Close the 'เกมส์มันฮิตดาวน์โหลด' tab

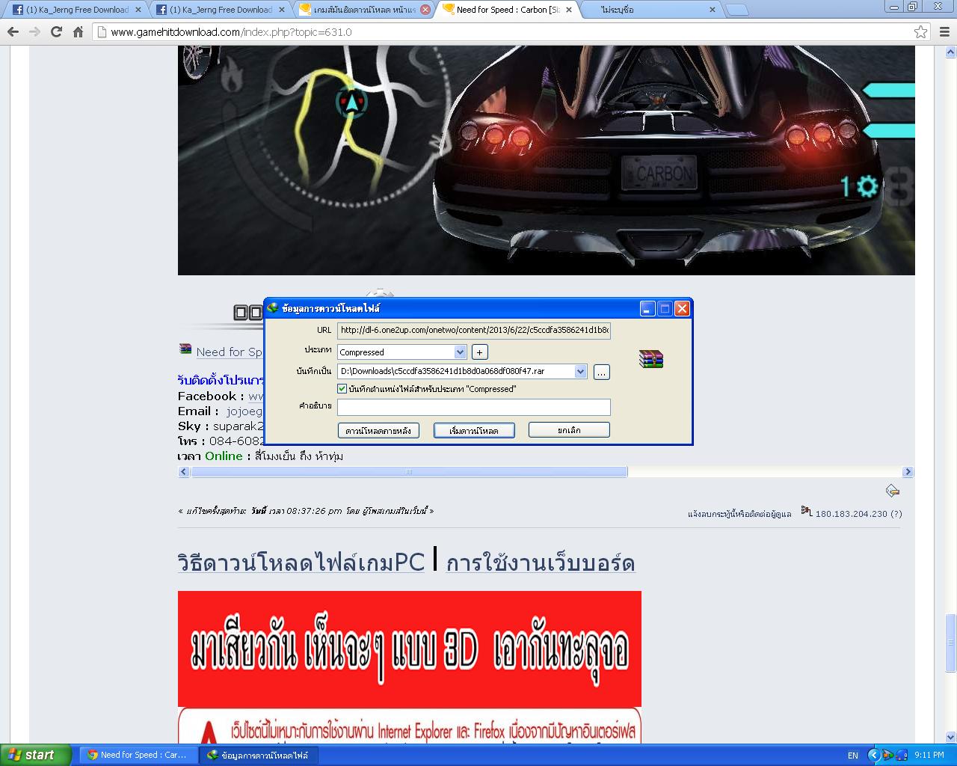(425, 10)
